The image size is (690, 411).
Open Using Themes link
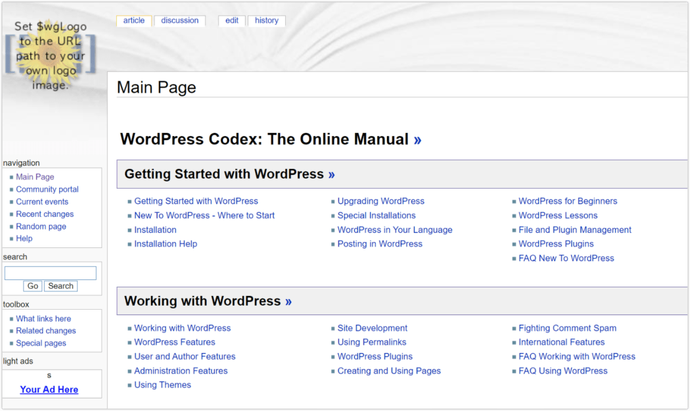click(x=163, y=385)
